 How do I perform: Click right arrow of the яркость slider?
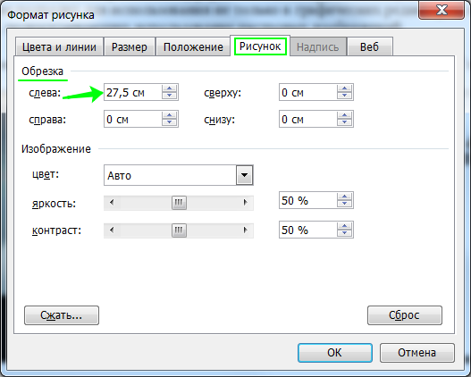[246, 203]
